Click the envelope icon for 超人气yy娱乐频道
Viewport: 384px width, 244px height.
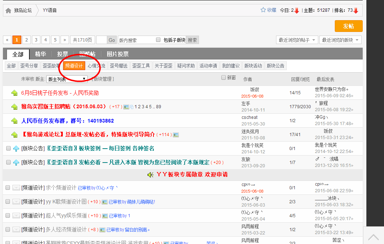17,216
